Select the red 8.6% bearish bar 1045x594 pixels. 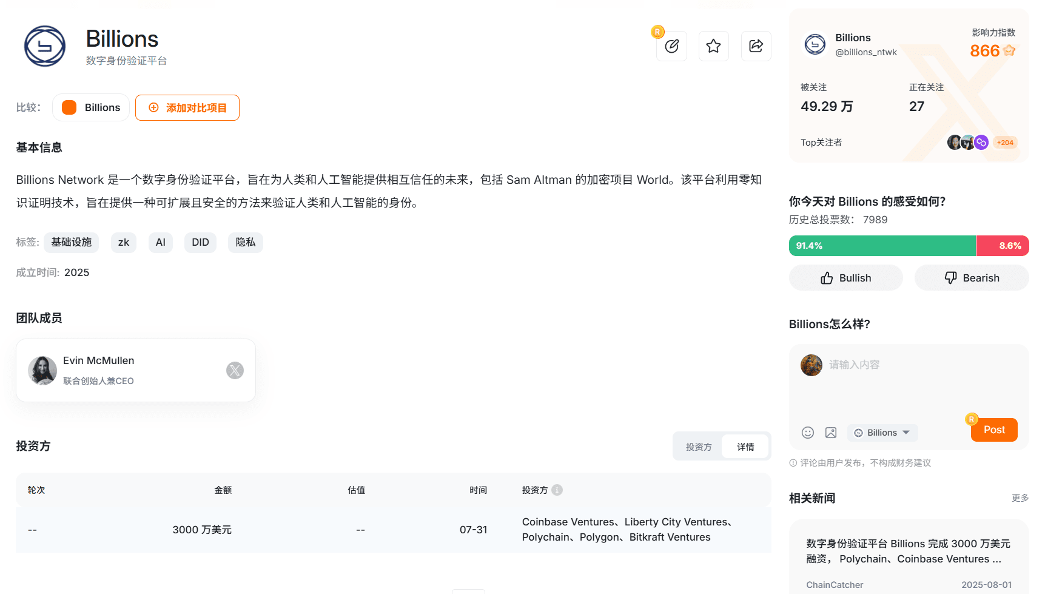click(x=1003, y=246)
